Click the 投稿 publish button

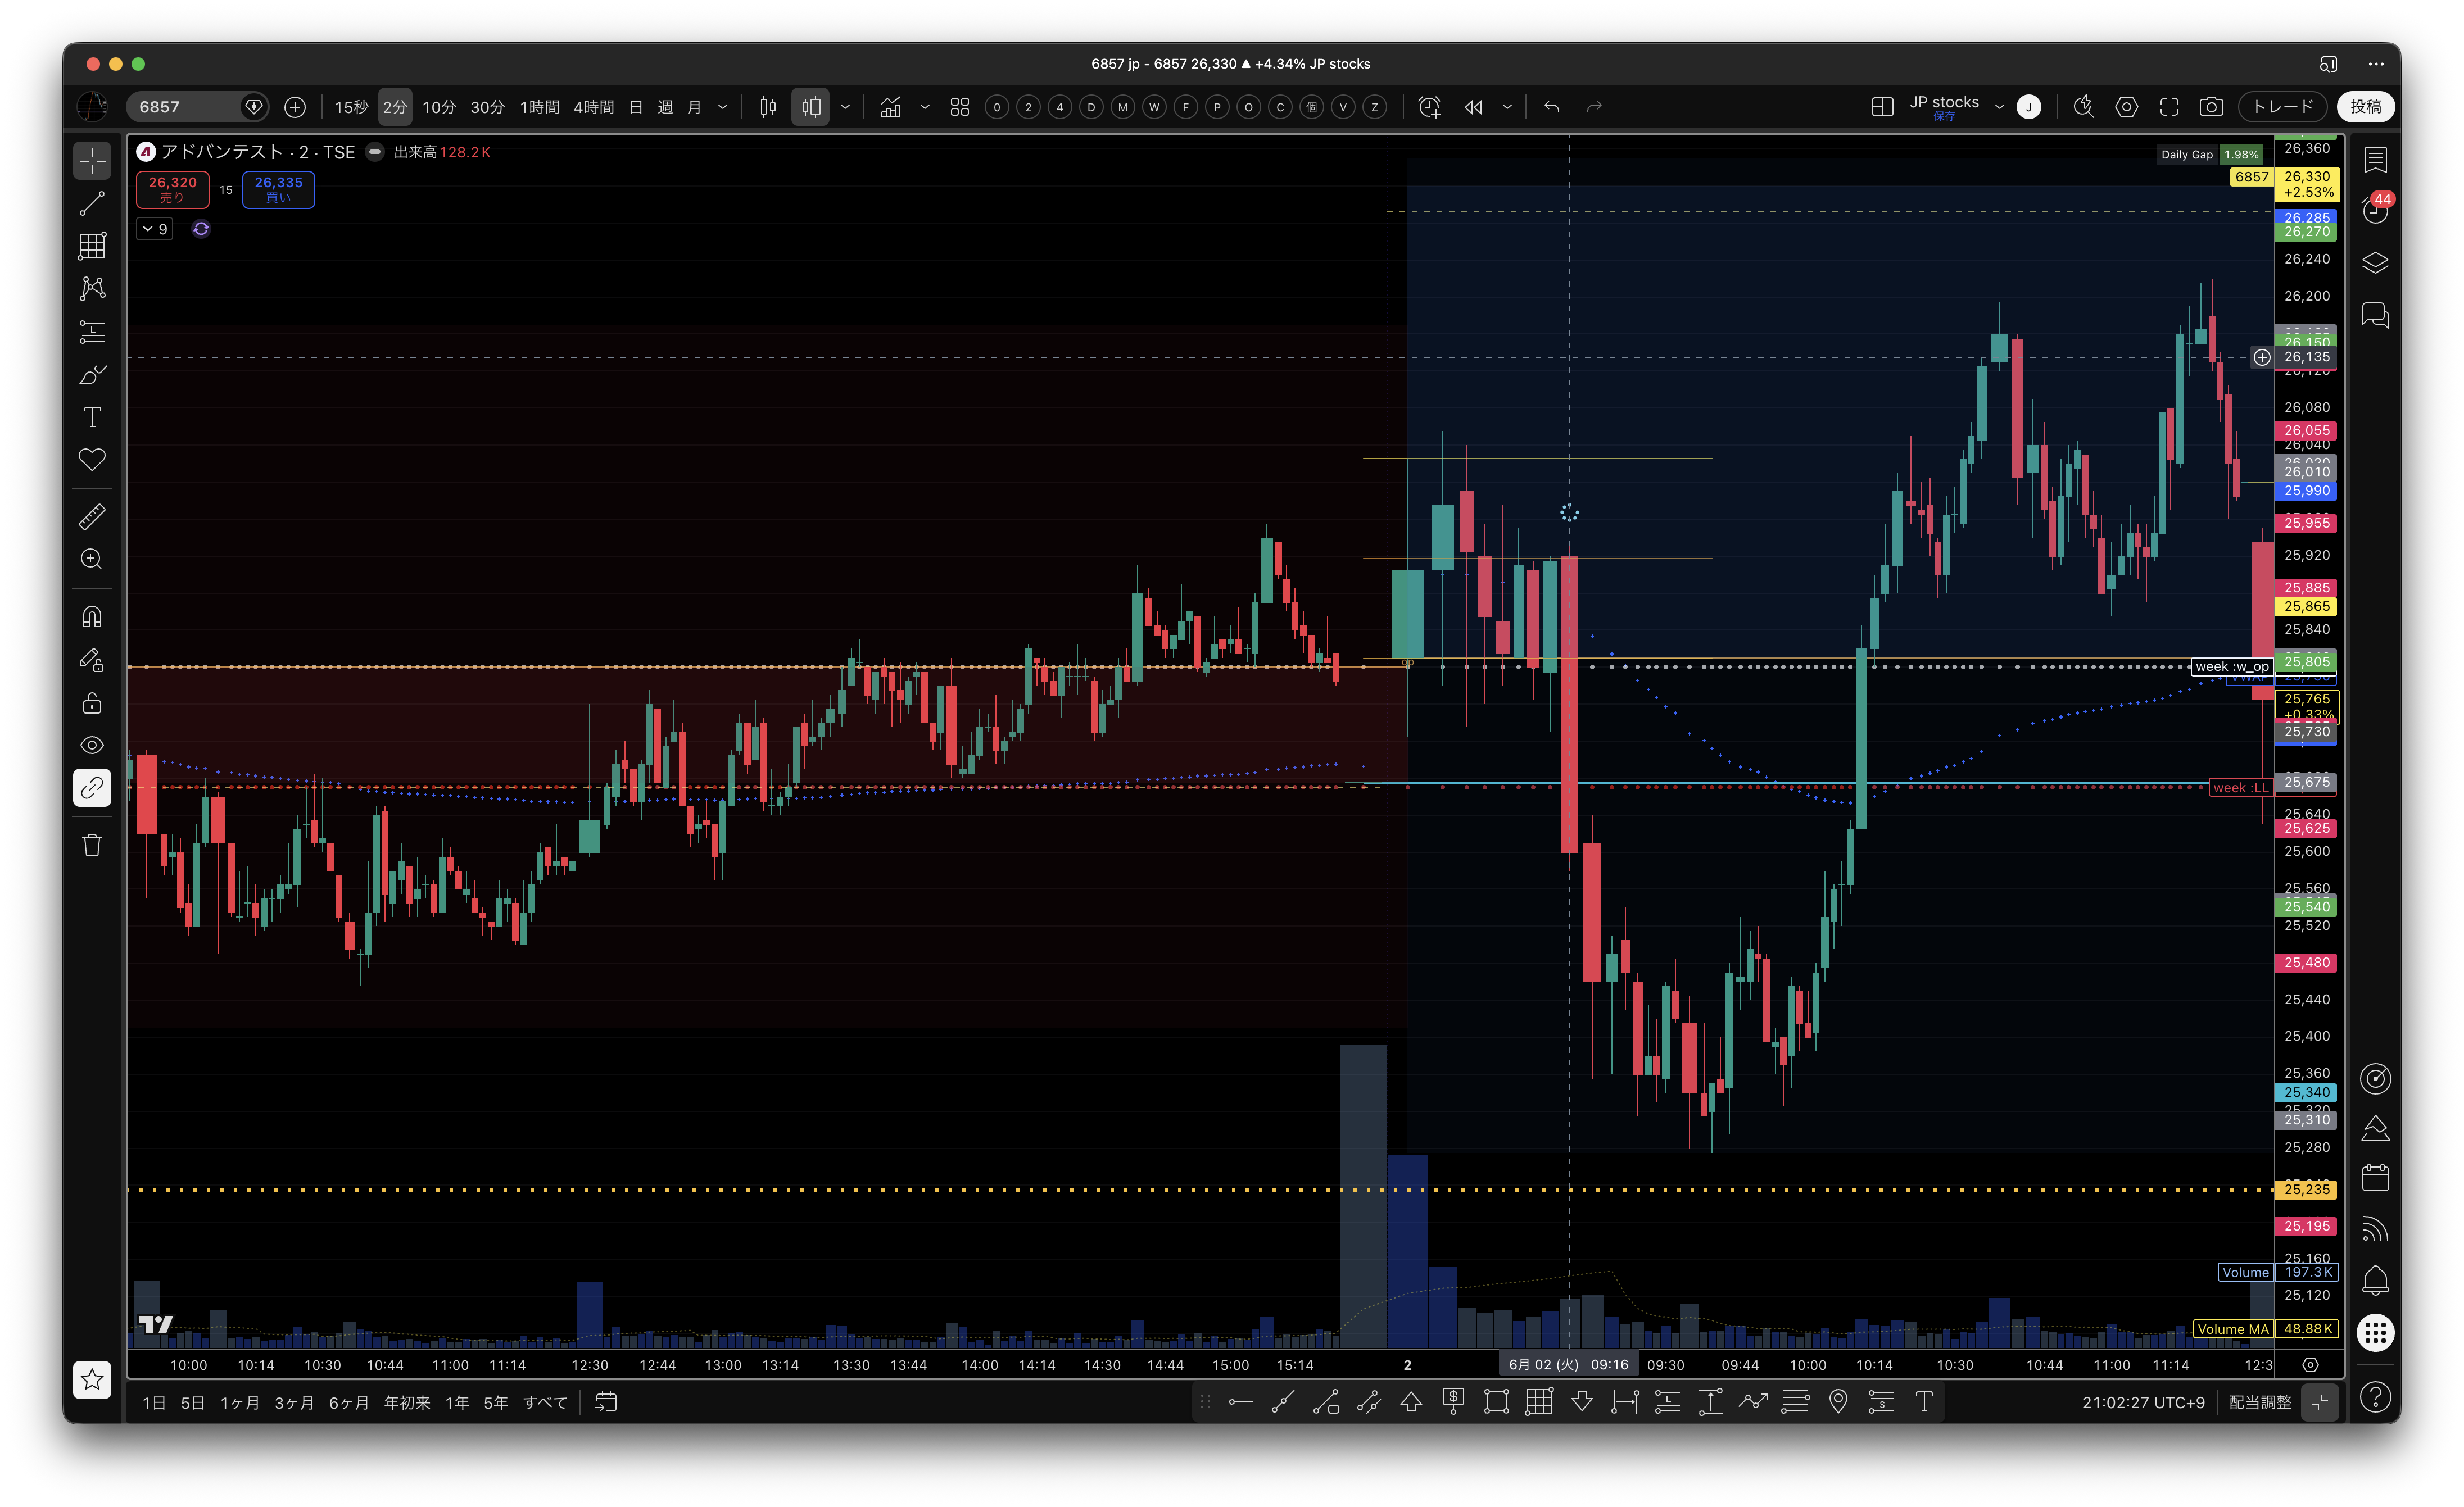(x=2365, y=107)
